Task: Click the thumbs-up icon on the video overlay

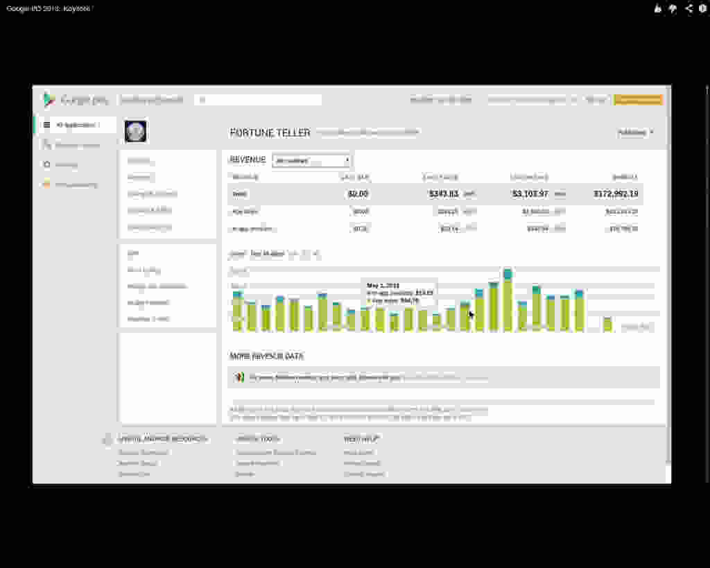Action: click(657, 8)
